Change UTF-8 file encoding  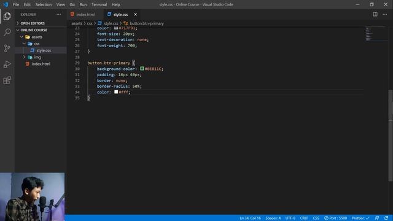click(x=290, y=218)
